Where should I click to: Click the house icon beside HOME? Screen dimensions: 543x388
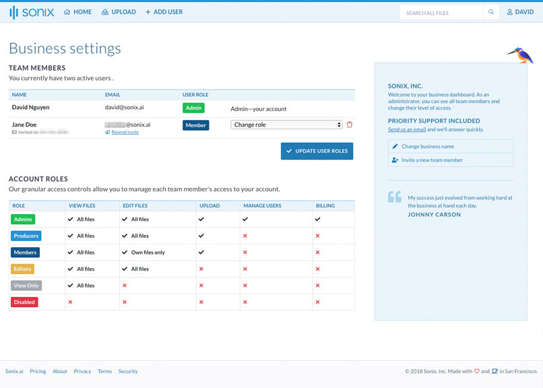pos(67,11)
